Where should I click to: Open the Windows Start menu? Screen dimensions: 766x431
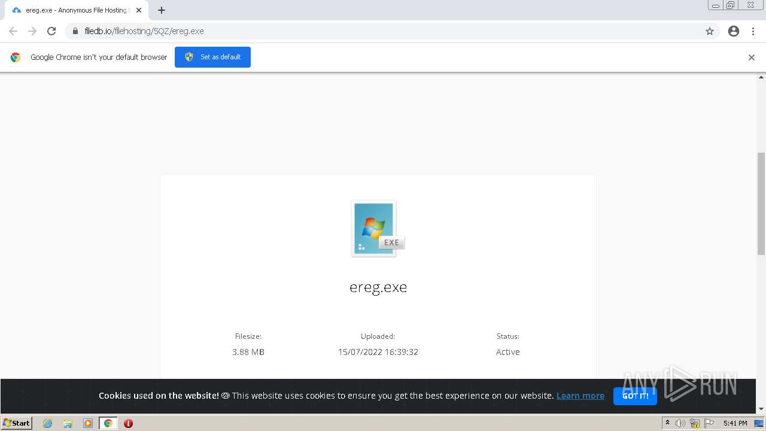tap(17, 423)
